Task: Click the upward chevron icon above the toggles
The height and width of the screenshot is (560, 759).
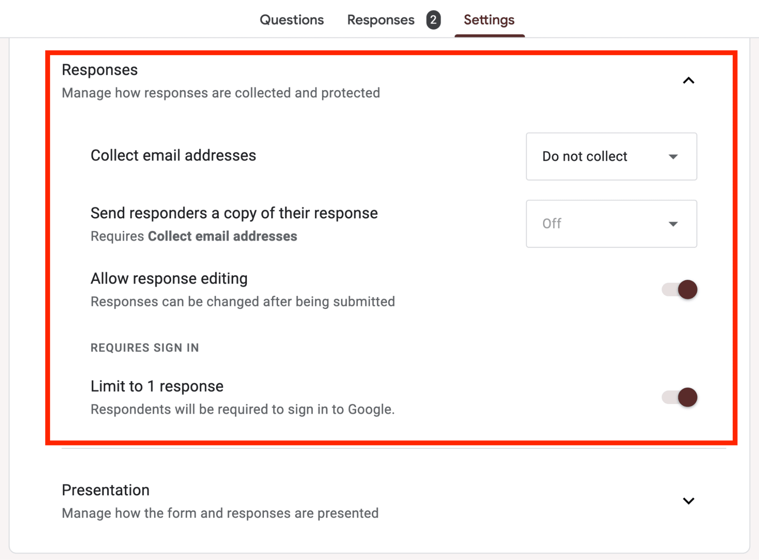Action: 688,80
